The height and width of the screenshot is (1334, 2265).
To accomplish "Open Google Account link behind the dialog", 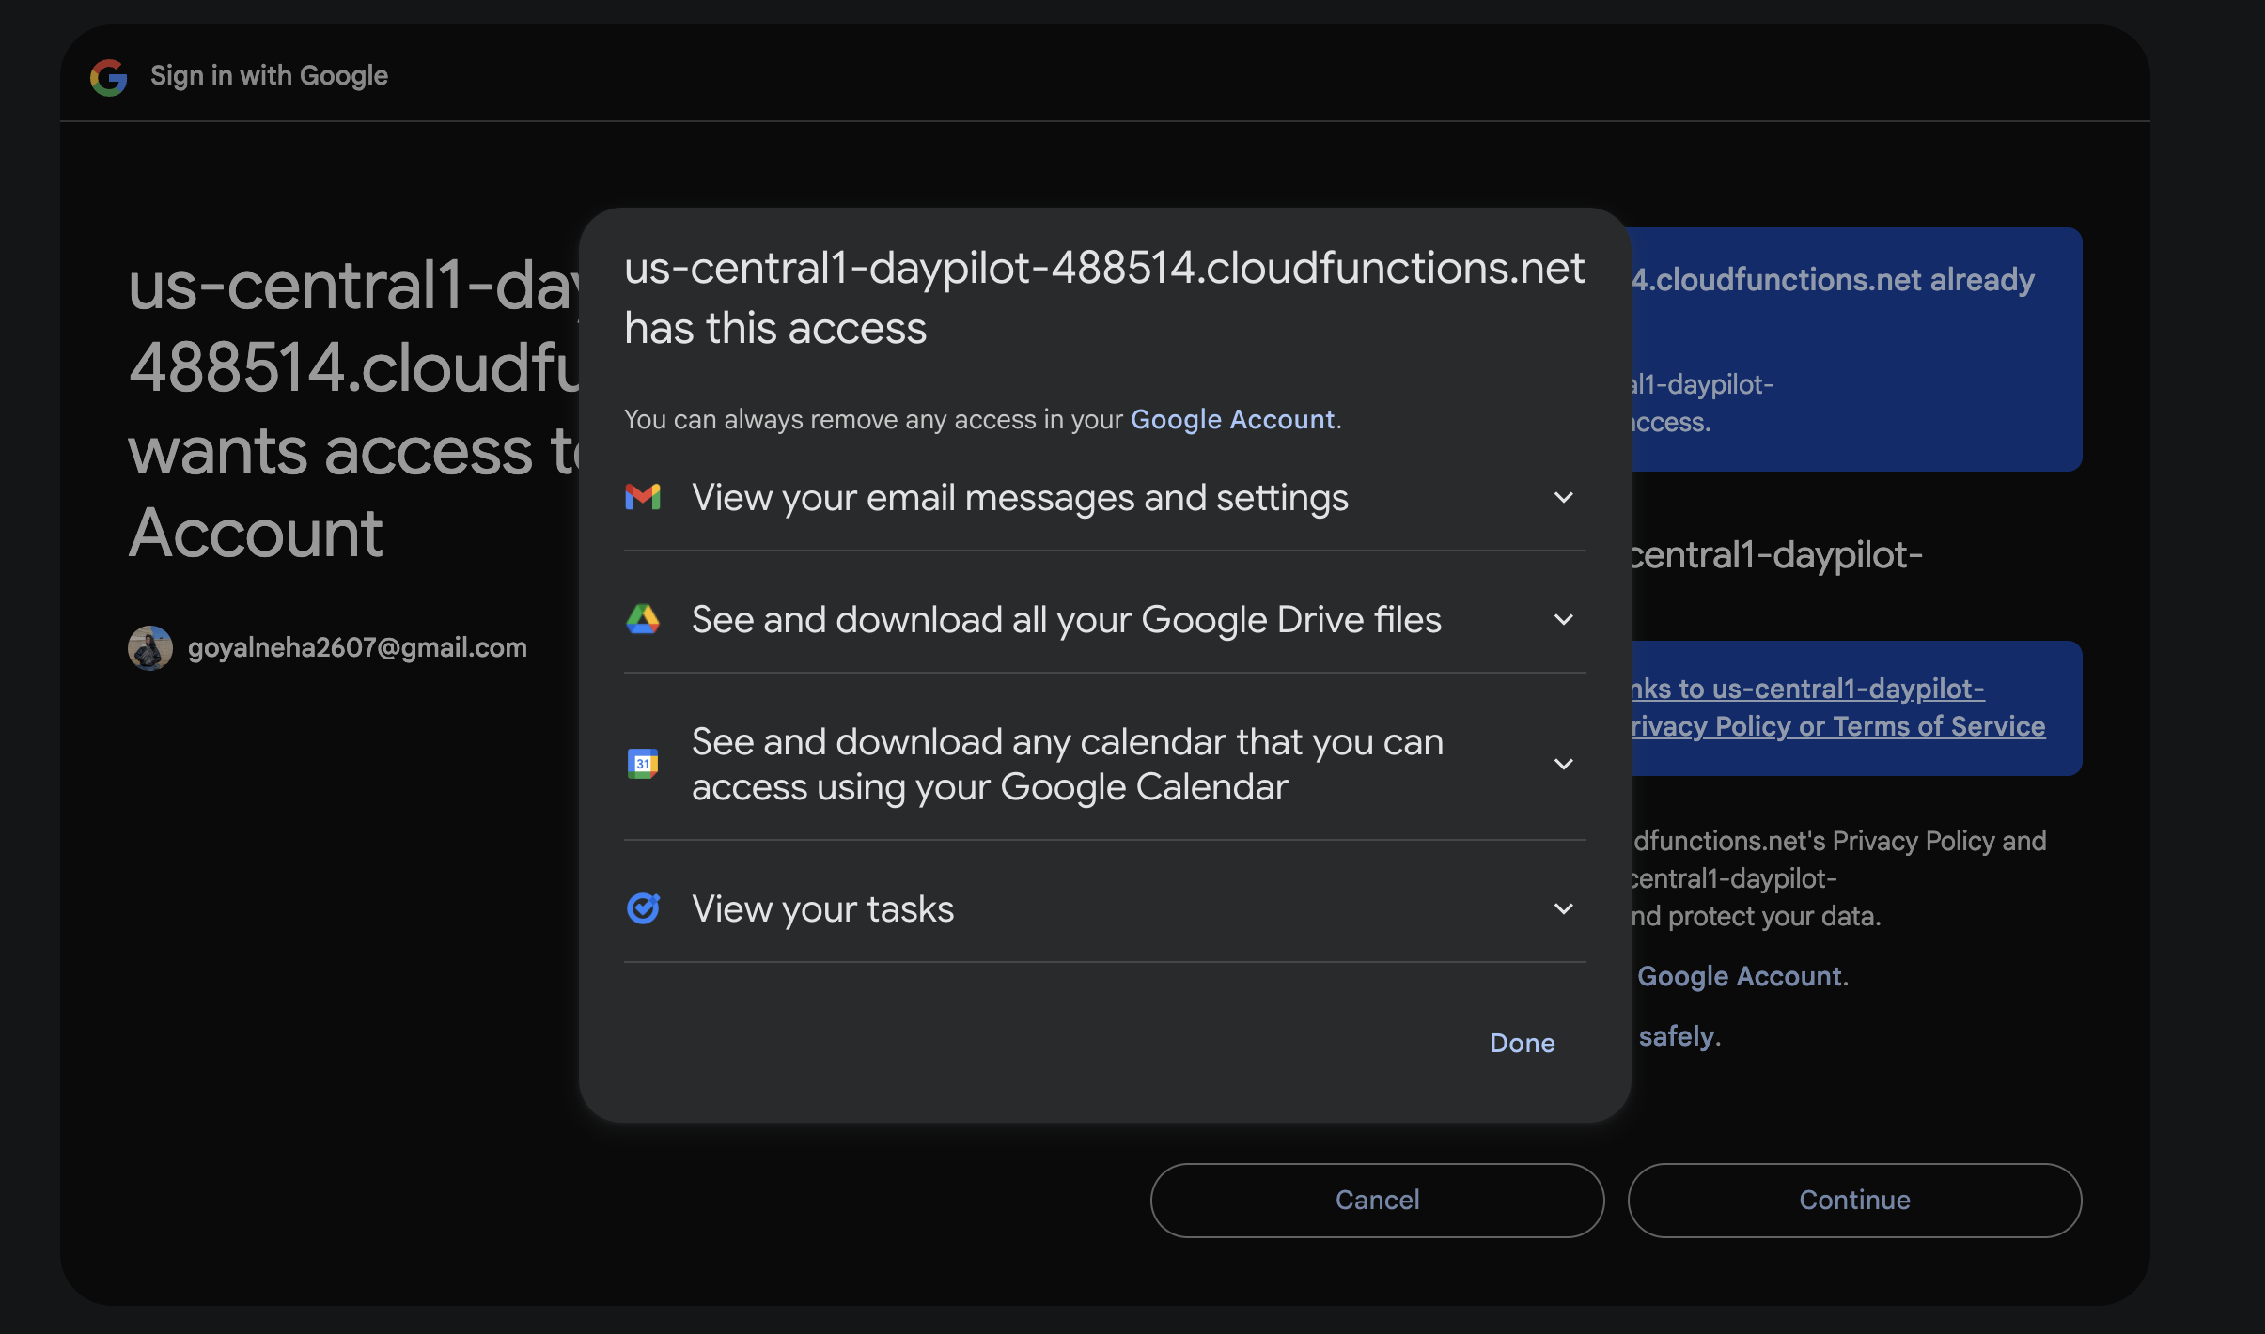I will click(x=1740, y=976).
